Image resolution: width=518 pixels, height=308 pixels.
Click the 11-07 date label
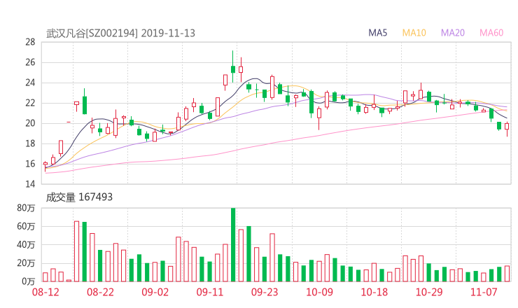click(484, 292)
